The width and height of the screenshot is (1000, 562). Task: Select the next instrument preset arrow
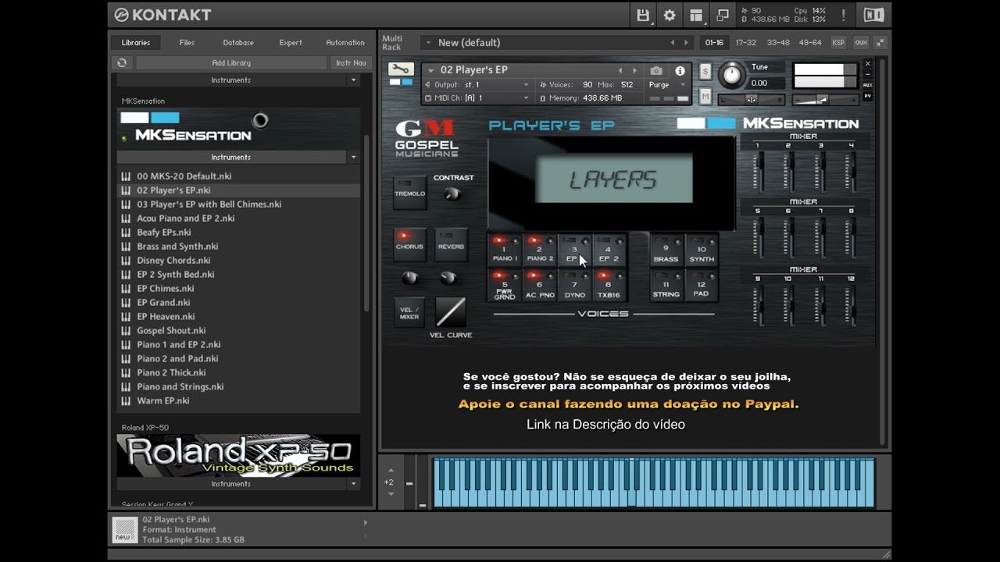pos(634,70)
